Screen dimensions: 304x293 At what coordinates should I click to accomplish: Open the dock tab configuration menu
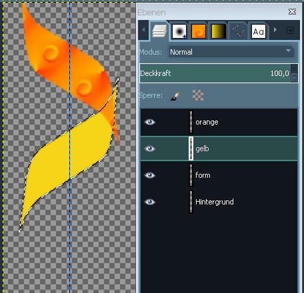click(x=290, y=30)
